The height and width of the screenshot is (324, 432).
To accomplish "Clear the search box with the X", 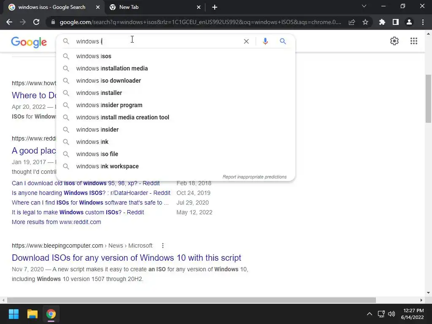I will click(x=246, y=41).
